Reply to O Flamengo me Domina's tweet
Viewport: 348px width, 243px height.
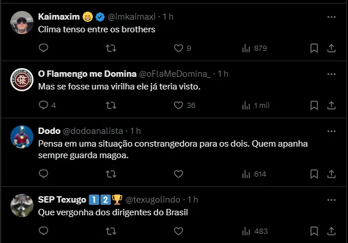point(43,105)
